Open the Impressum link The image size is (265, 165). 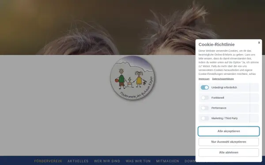point(204,79)
